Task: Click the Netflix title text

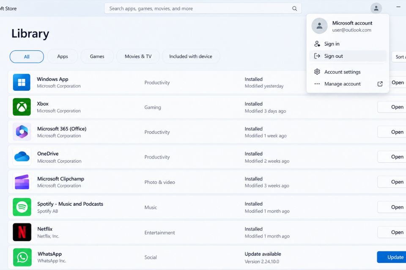Action: coord(45,229)
